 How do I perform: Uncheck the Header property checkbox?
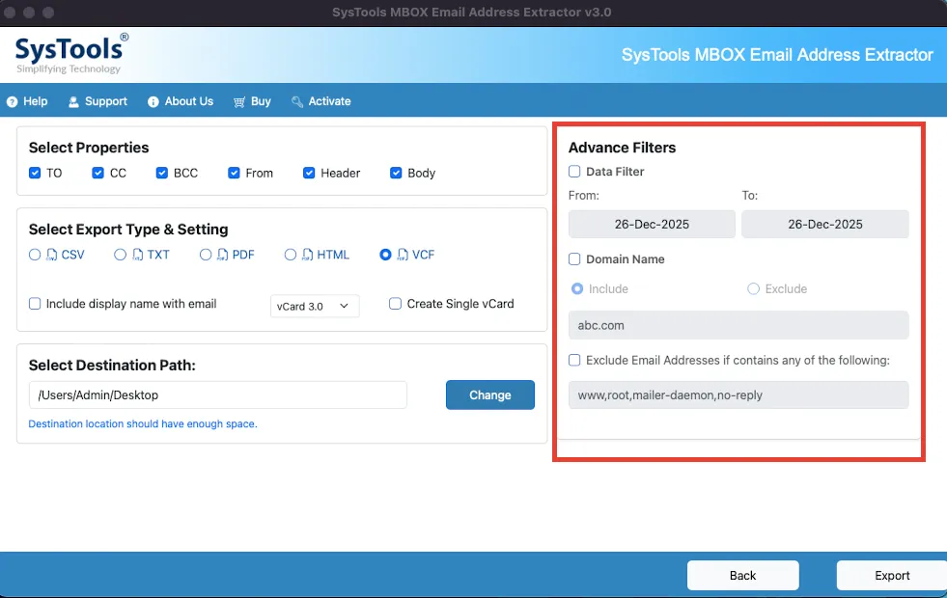[x=309, y=174]
